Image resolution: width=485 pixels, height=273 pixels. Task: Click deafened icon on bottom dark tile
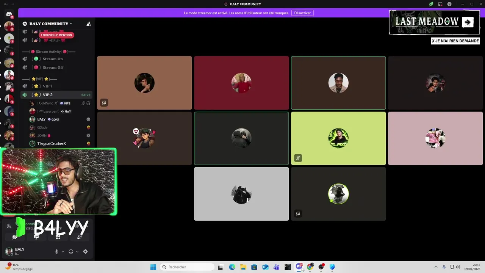pyautogui.click(x=298, y=213)
